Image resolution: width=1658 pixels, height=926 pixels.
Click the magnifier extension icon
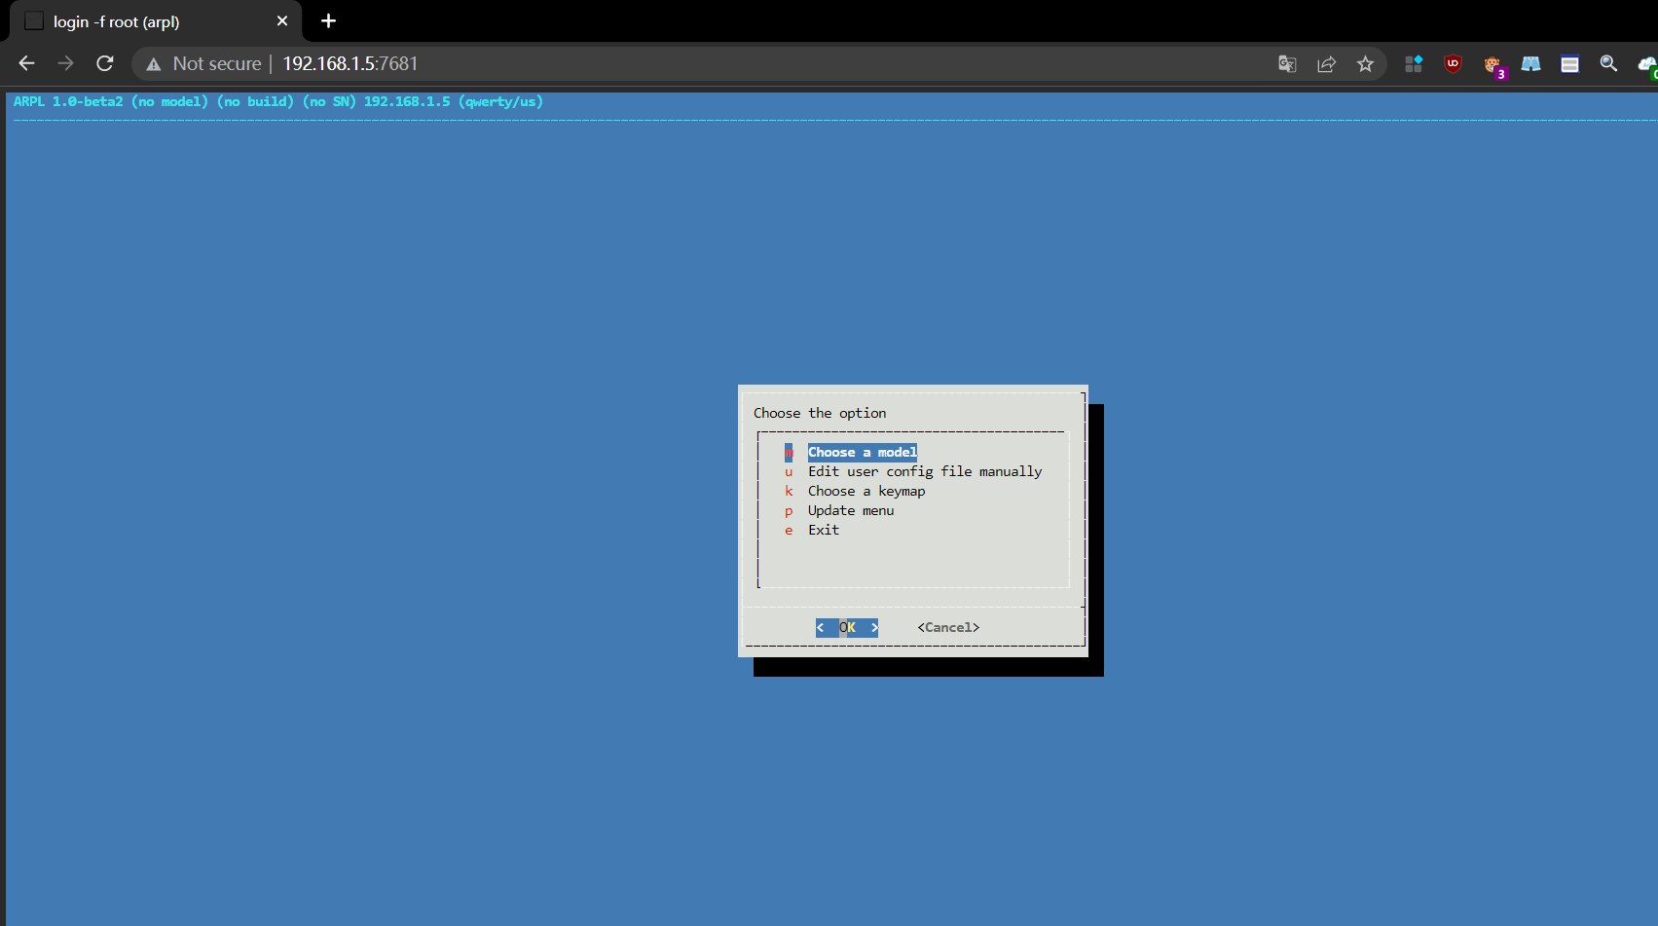(1608, 64)
